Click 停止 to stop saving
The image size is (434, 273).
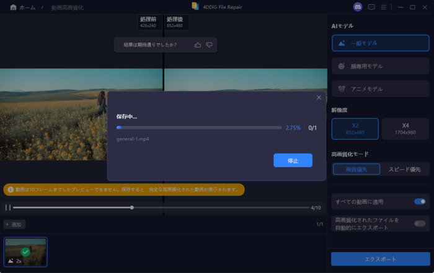tap(293, 160)
